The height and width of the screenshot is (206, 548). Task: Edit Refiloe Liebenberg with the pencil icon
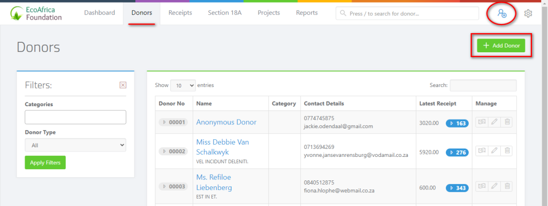(494, 186)
